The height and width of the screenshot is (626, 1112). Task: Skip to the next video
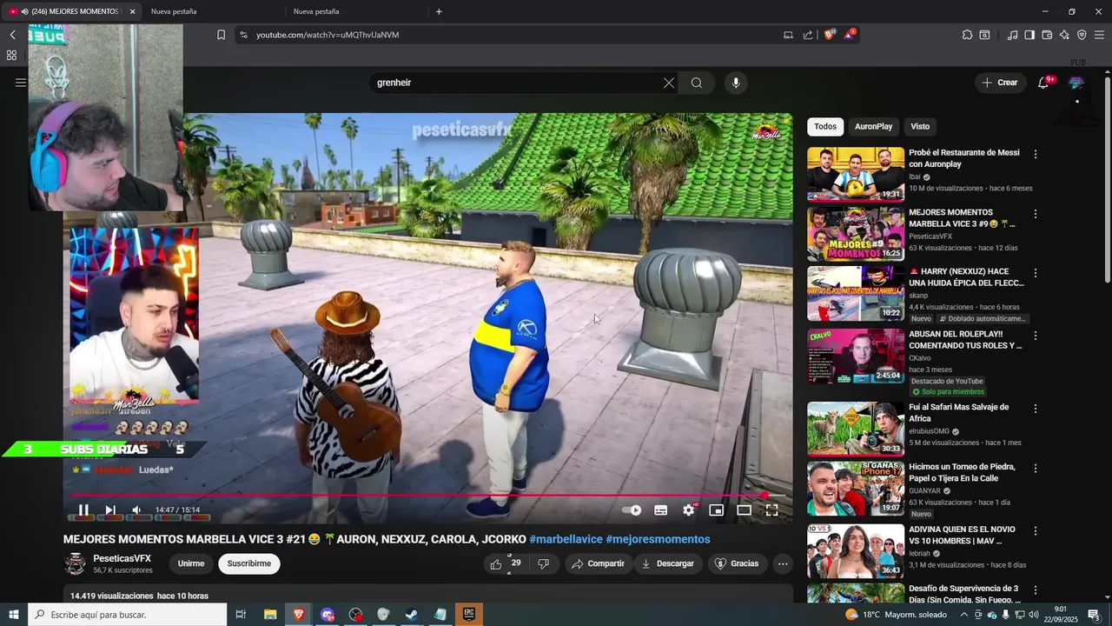[110, 510]
